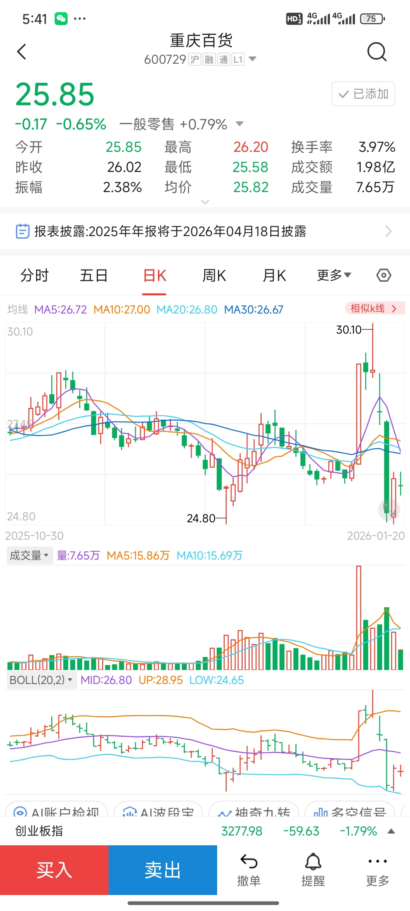Screen dimensions: 410x911
Task: Open chart settings hexagon icon
Action: [384, 275]
